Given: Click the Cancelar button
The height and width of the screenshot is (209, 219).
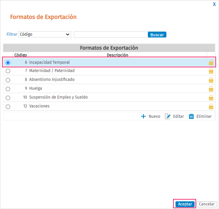Looking at the screenshot, I should tap(207, 204).
